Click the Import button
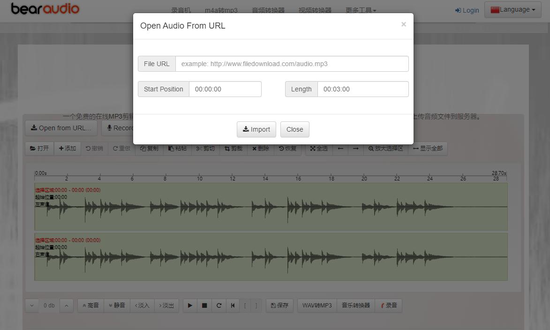The height and width of the screenshot is (330, 550). (256, 129)
